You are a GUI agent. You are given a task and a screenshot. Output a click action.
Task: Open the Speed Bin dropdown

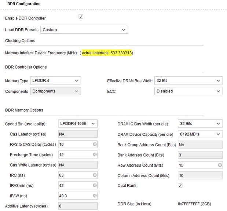click(78, 124)
